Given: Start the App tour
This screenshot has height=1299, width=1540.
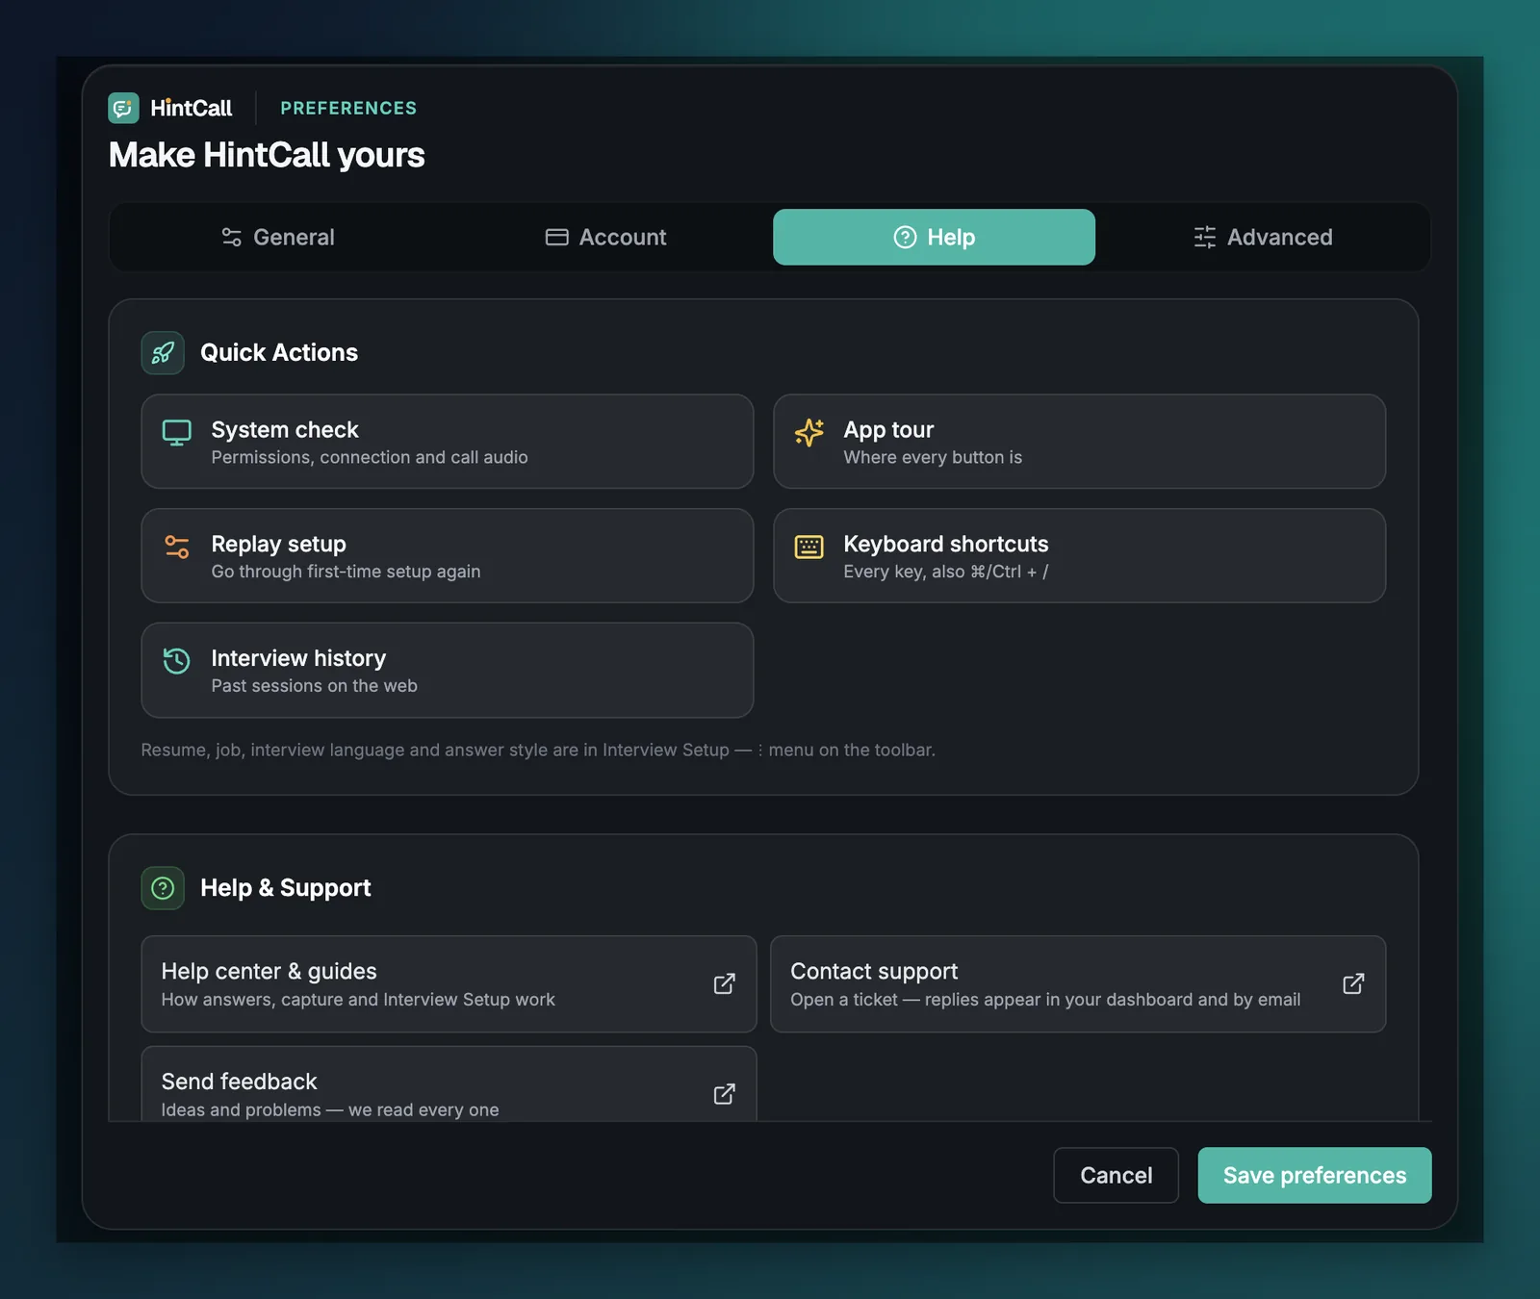Looking at the screenshot, I should coord(1080,442).
